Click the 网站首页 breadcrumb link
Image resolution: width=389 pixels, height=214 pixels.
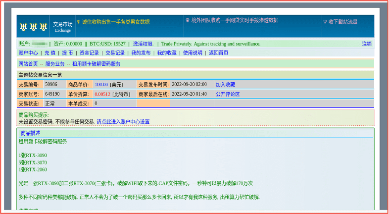point(28,64)
